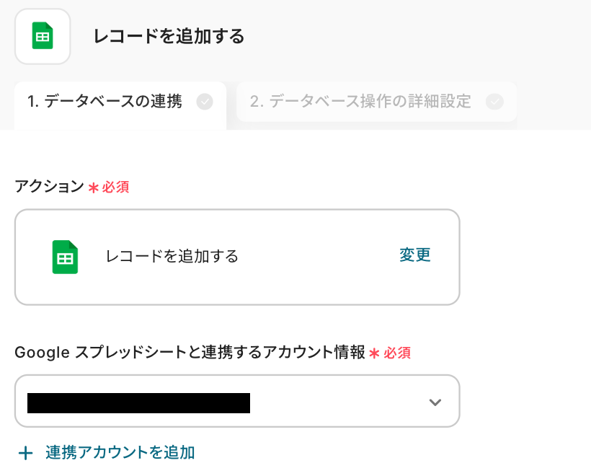
Task: Select the レコードを追加する text in the action box
Action: click(x=172, y=256)
